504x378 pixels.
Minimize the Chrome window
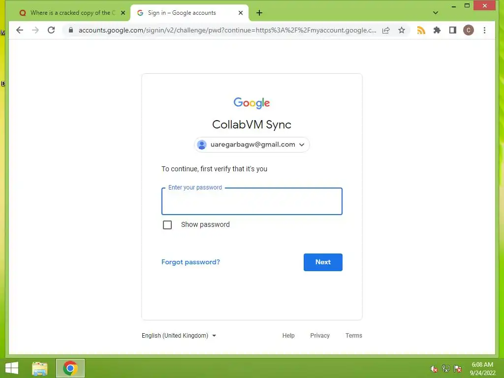pos(453,6)
